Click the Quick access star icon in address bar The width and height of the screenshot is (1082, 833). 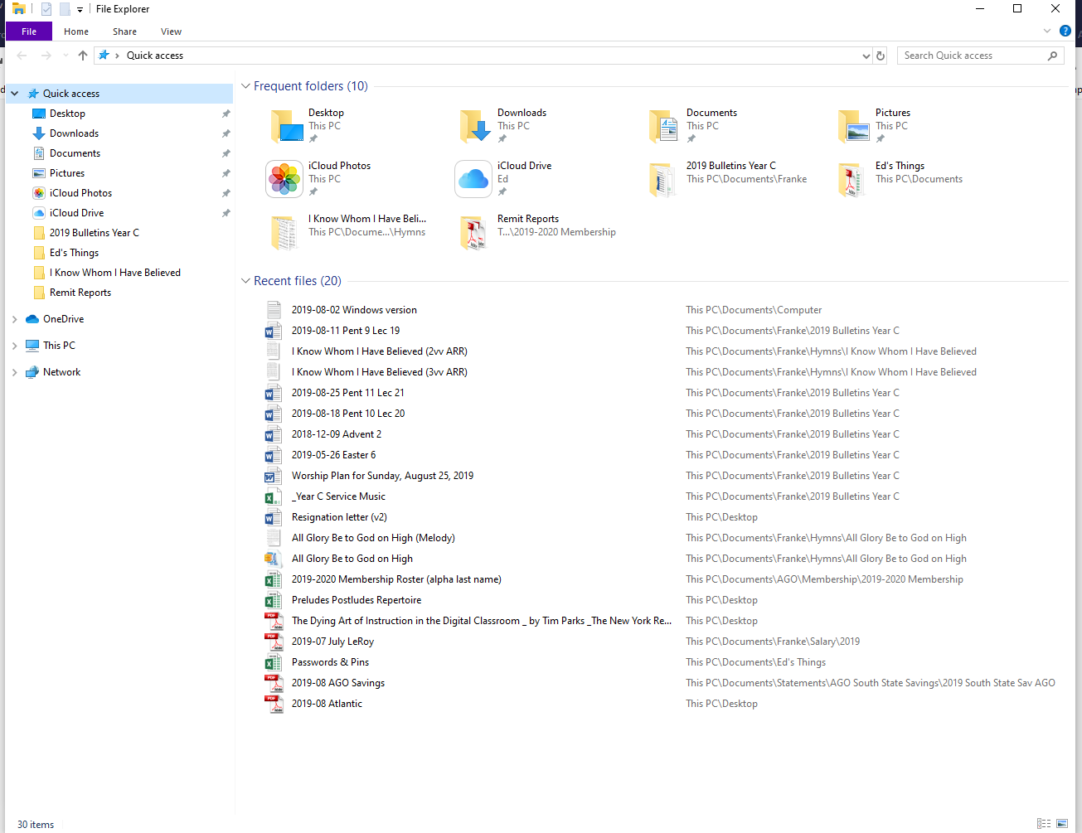[104, 56]
